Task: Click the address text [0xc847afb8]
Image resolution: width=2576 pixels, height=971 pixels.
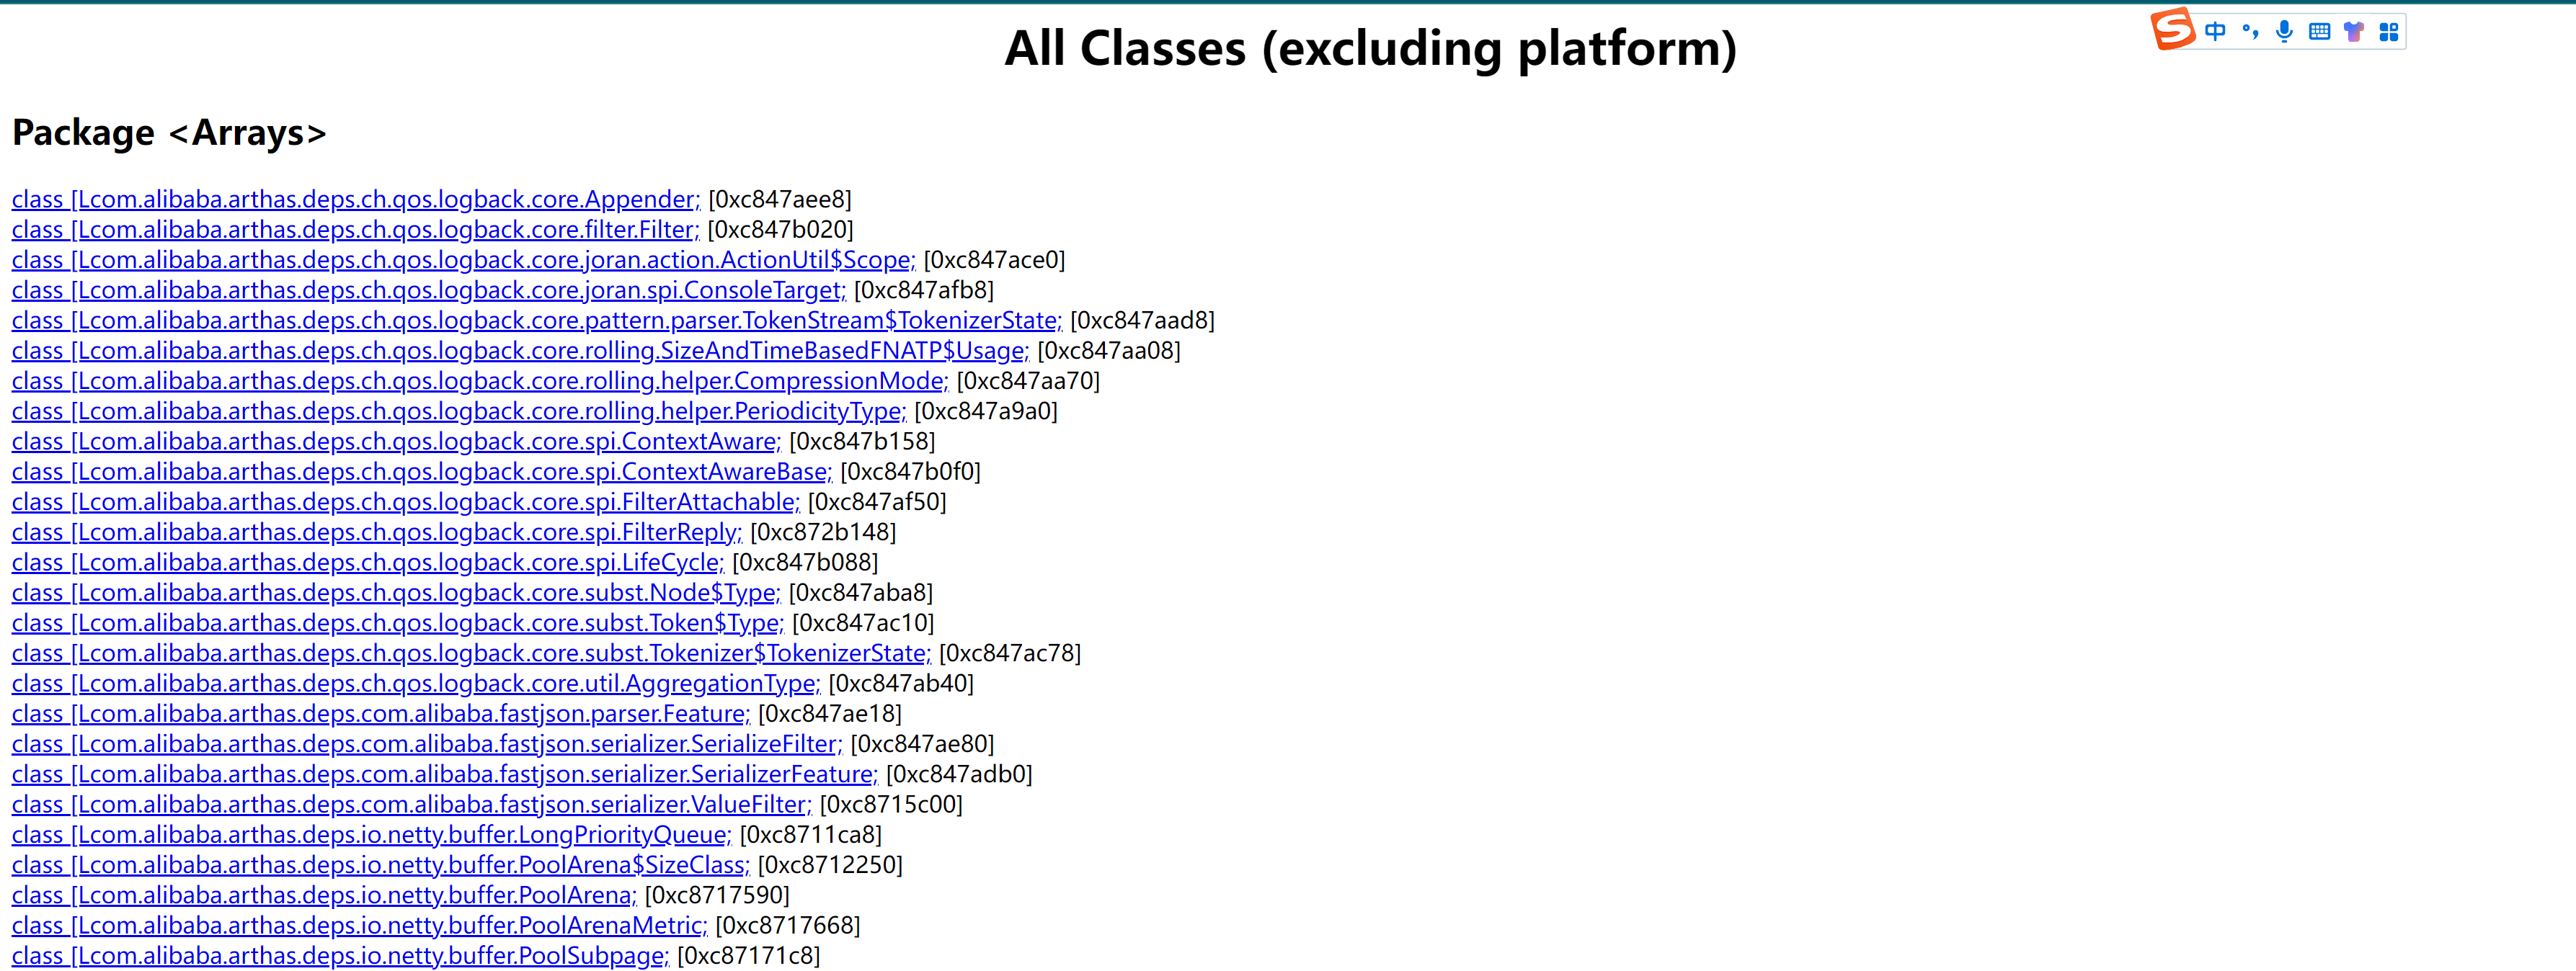Action: pyautogui.click(x=924, y=291)
